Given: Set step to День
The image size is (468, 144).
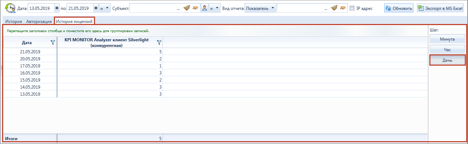Looking at the screenshot, I should pyautogui.click(x=447, y=60).
